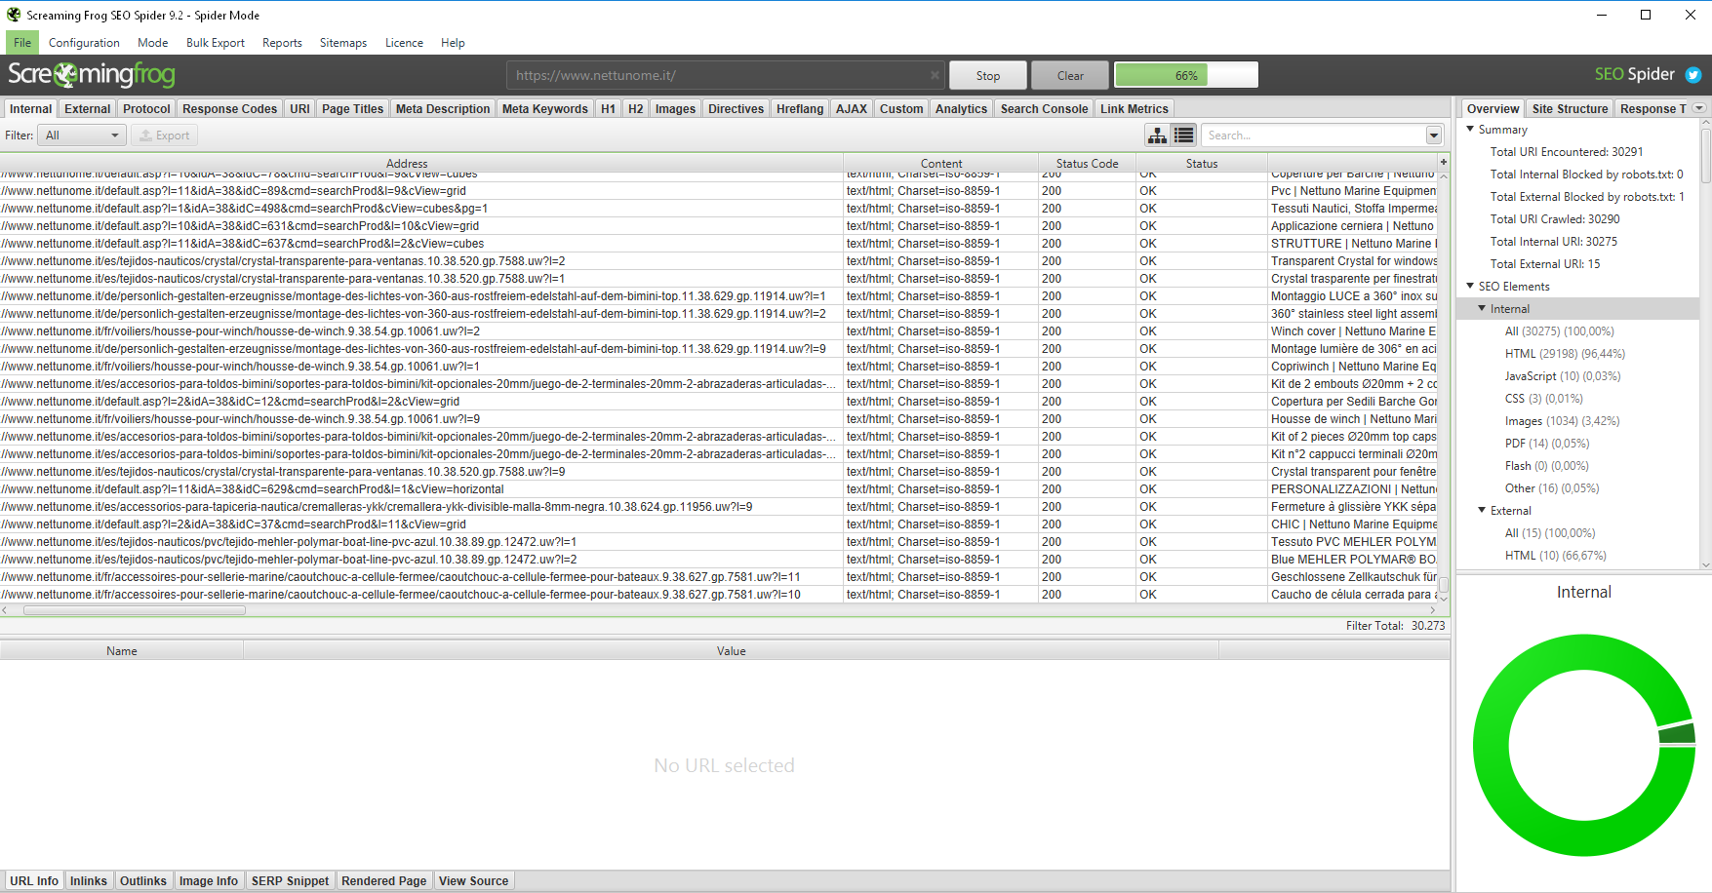Switch to the Hreflang tab
Screen dimensions: 1712x893
[800, 108]
